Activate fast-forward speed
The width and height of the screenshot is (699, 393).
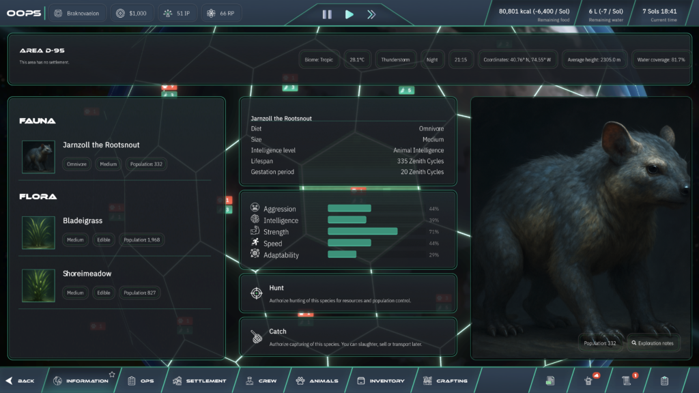[x=371, y=14]
